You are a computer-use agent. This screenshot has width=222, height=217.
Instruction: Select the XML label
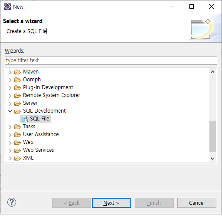[28, 158]
